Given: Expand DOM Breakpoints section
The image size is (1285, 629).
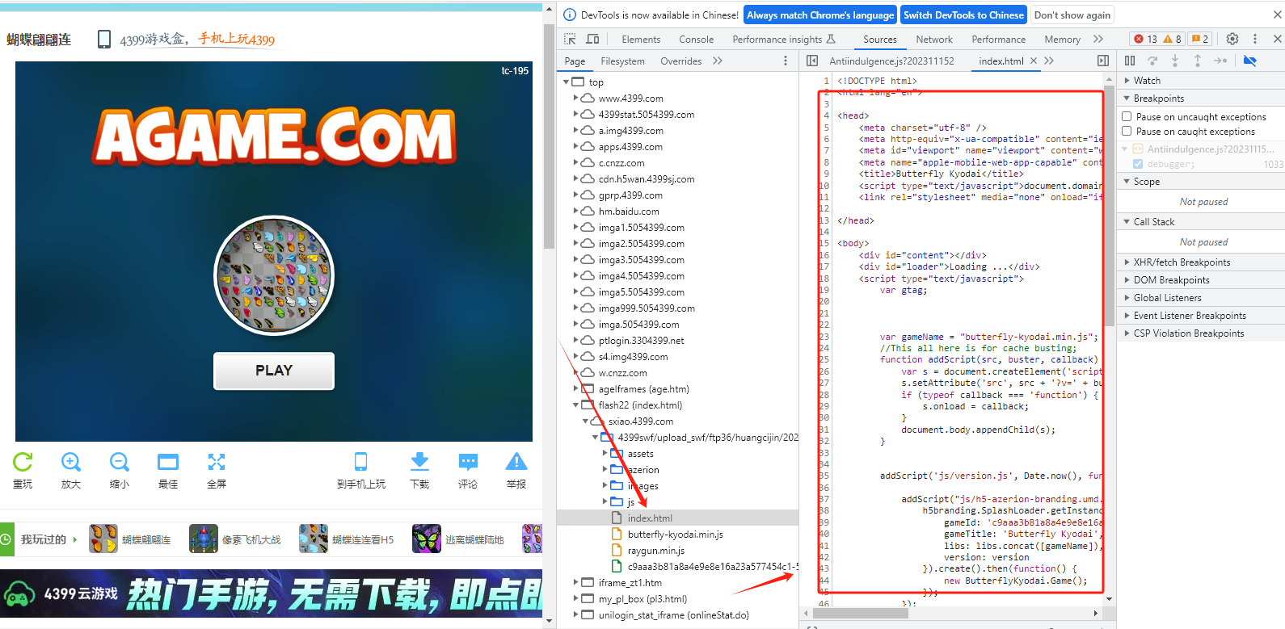Looking at the screenshot, I should [x=1201, y=279].
